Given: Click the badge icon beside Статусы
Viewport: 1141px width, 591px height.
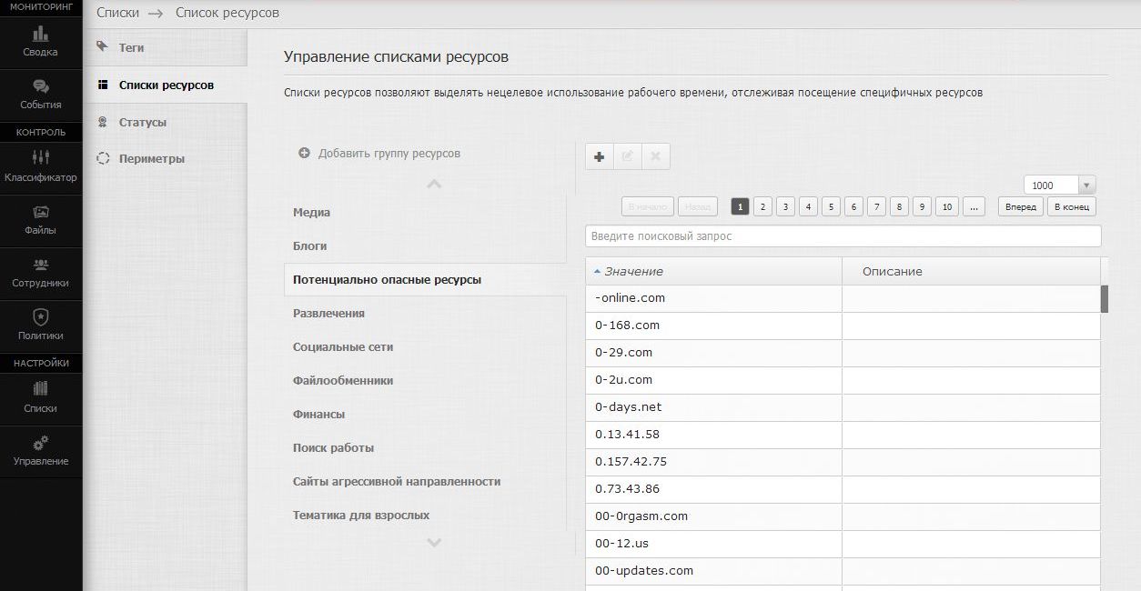Looking at the screenshot, I should pyautogui.click(x=103, y=122).
